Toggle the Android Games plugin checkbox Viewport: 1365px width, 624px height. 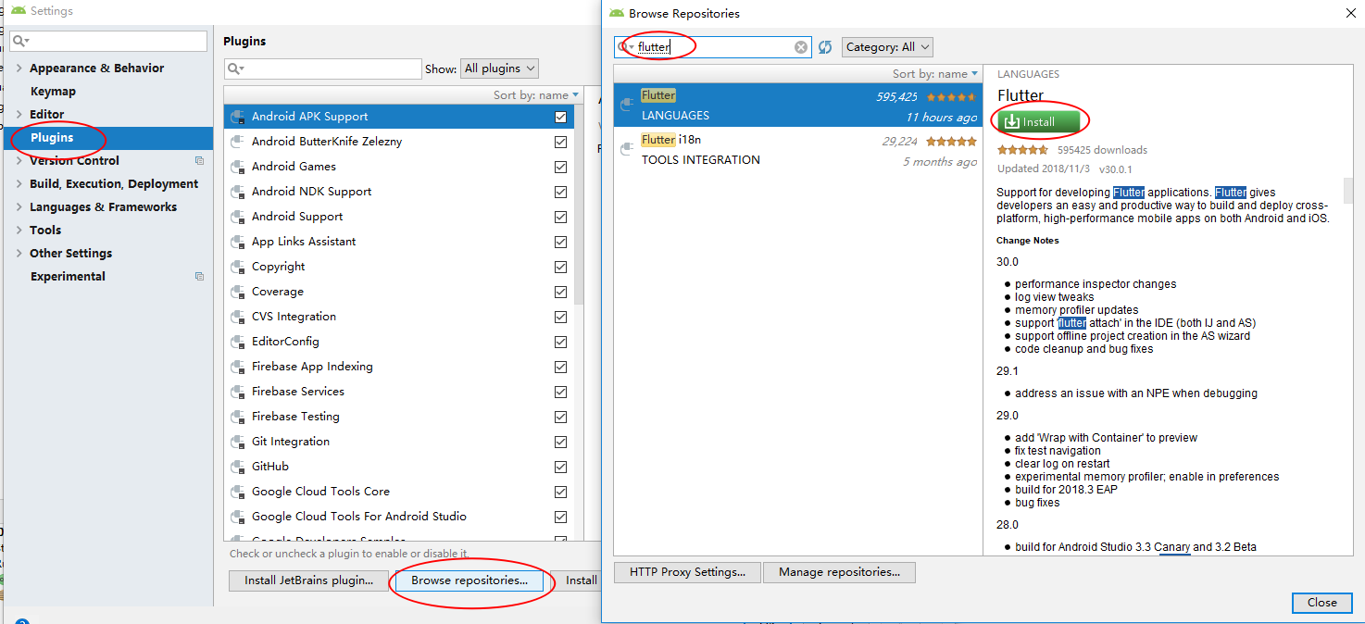pos(560,167)
